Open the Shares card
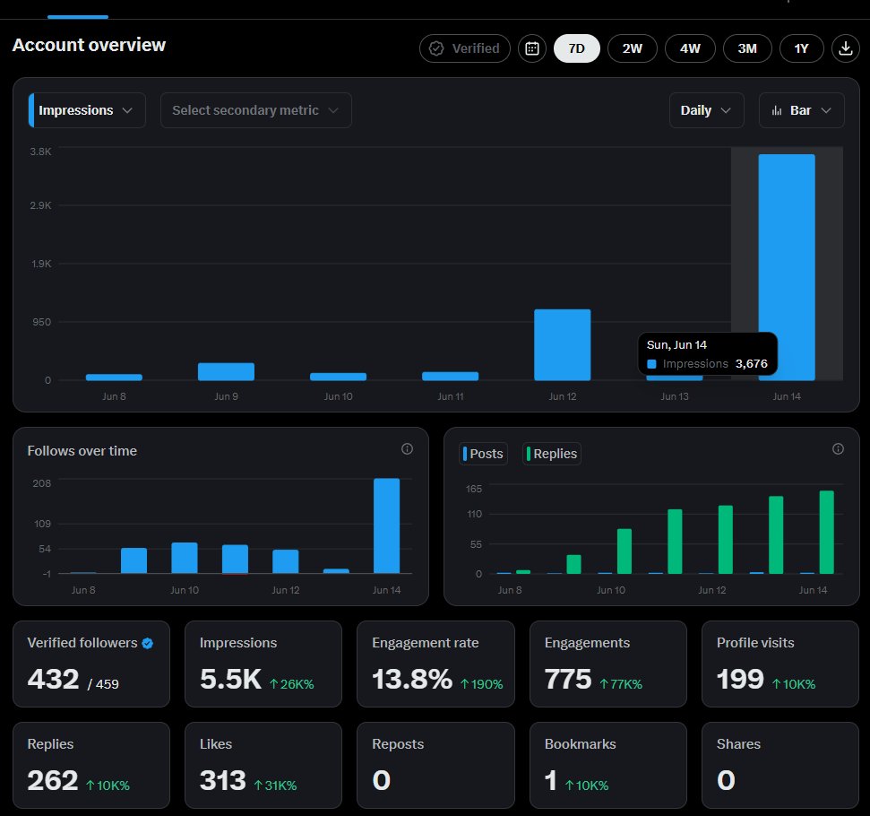This screenshot has width=870, height=816. (780, 765)
